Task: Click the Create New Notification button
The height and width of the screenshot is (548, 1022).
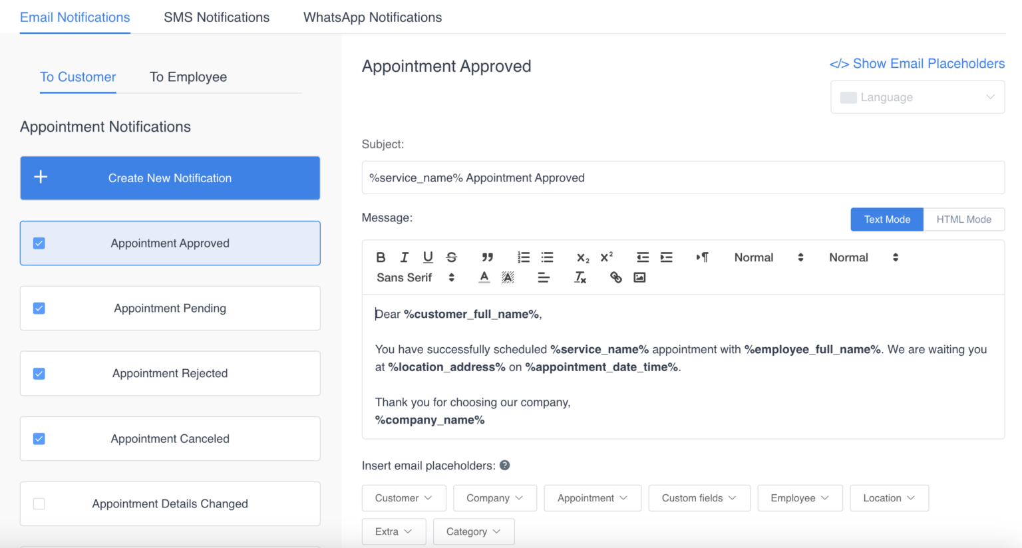Action: pos(170,178)
